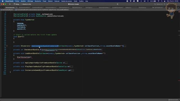Open the Aide menu

pos(87,1)
